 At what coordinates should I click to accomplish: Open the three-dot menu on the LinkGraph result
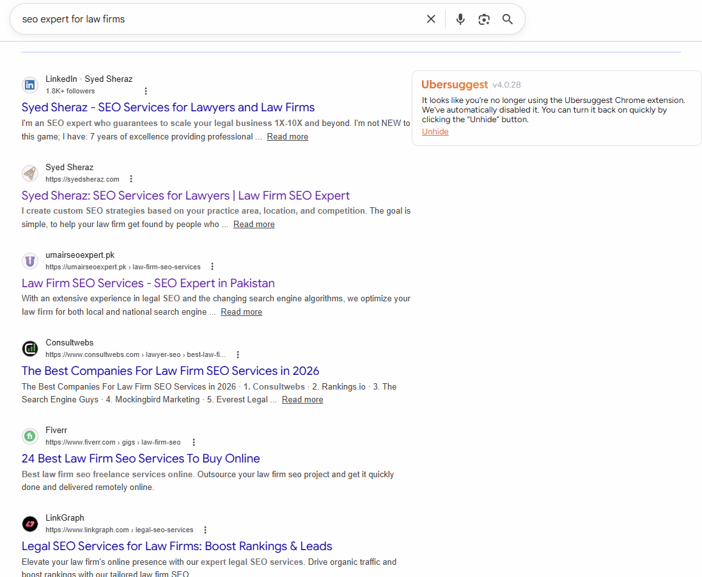(205, 529)
